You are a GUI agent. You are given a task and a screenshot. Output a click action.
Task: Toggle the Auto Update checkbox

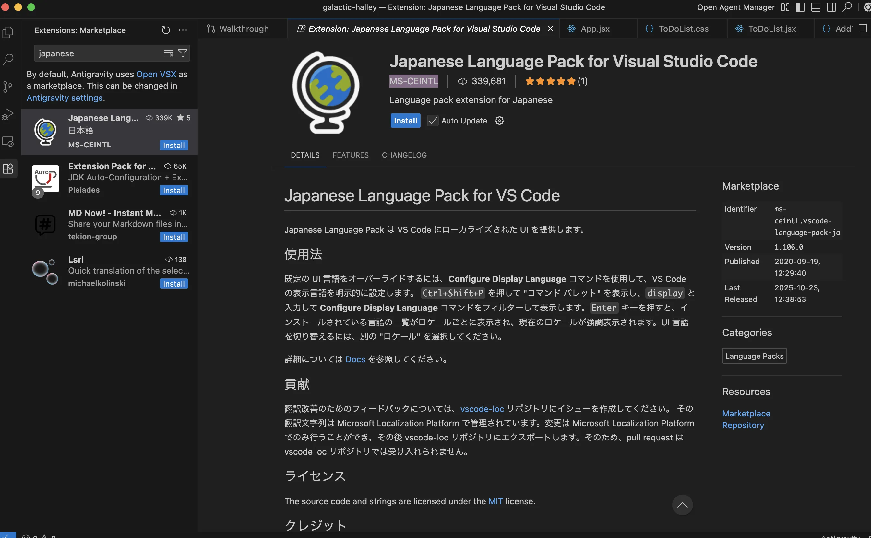(x=432, y=121)
